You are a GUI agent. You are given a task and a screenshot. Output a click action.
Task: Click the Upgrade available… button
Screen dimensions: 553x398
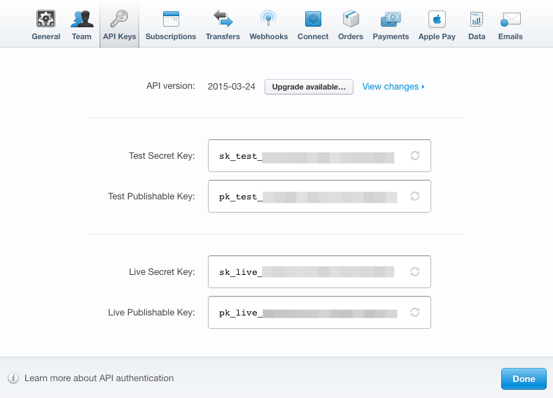click(x=309, y=87)
